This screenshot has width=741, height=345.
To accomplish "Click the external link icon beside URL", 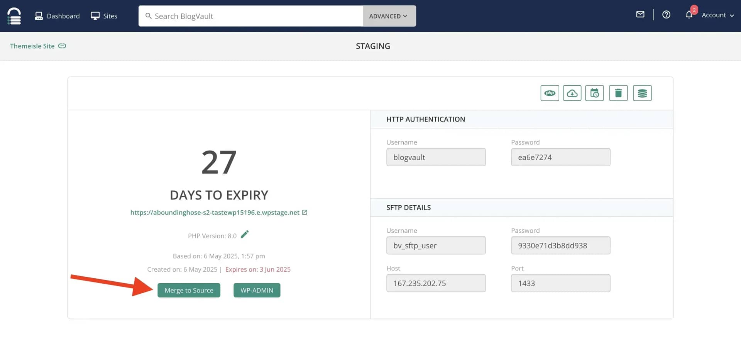I will click(x=305, y=212).
